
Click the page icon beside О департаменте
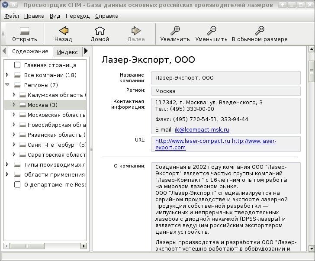[x=17, y=184]
